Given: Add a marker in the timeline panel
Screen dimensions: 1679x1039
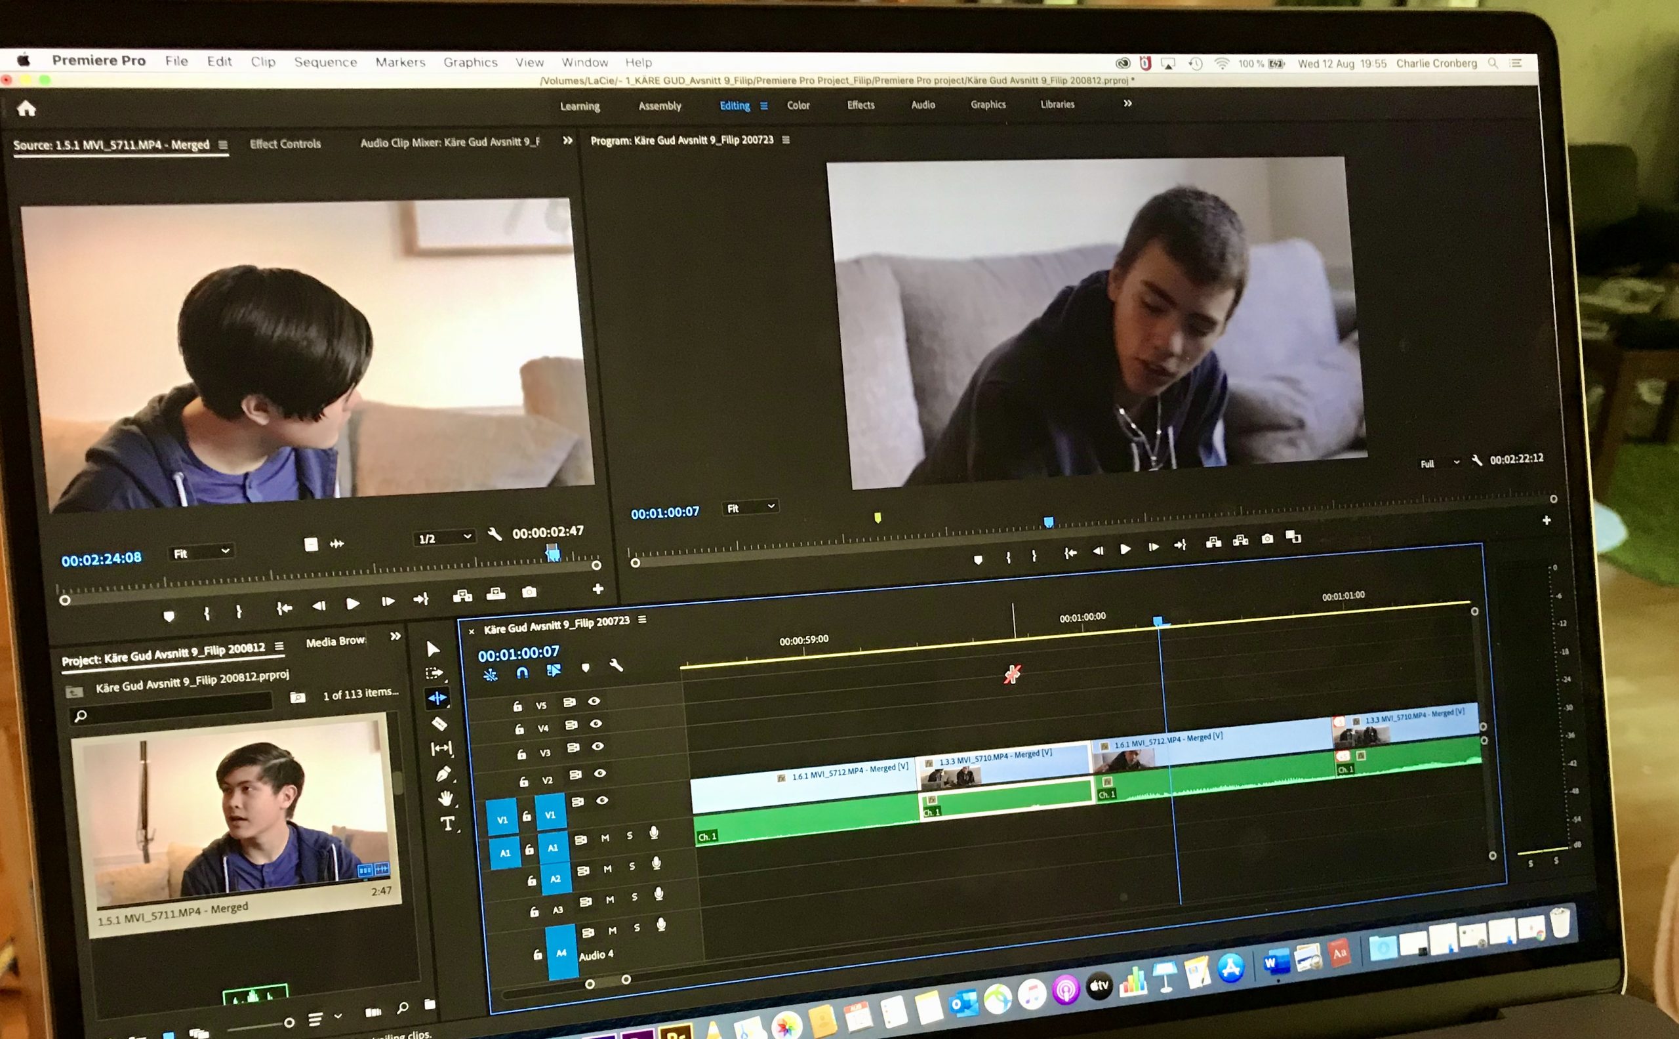Looking at the screenshot, I should click(585, 667).
